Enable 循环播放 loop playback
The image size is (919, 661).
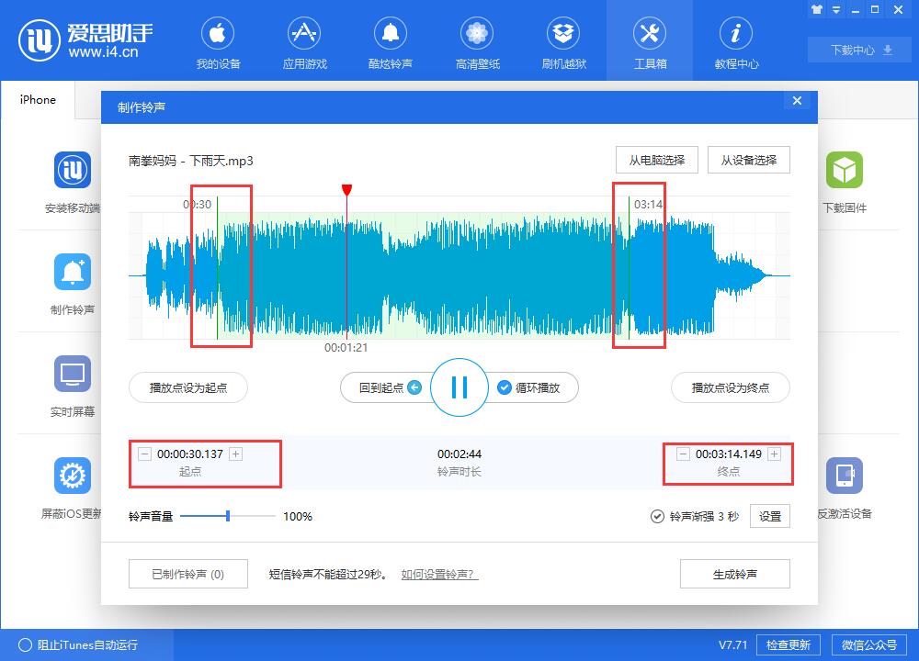(x=537, y=387)
